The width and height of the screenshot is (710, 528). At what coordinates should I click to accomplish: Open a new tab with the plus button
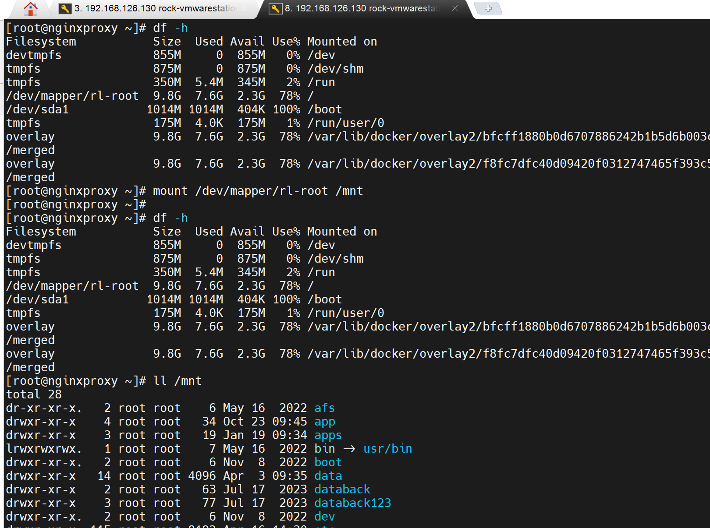point(488,8)
